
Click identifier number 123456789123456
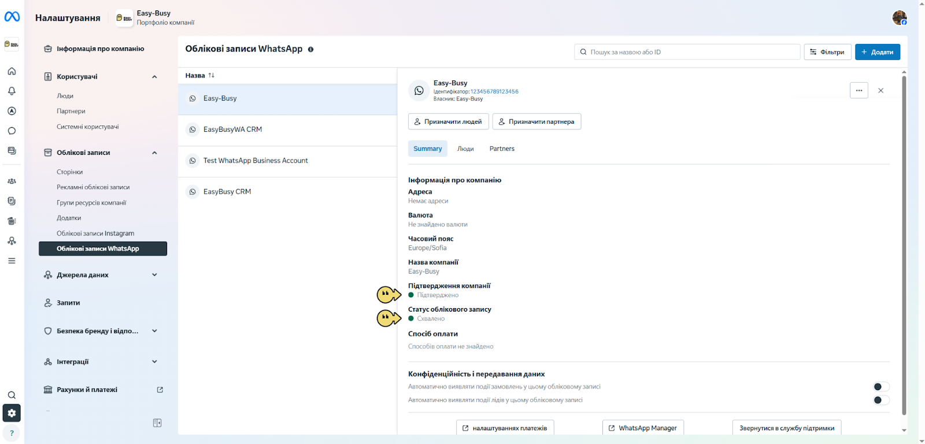494,91
